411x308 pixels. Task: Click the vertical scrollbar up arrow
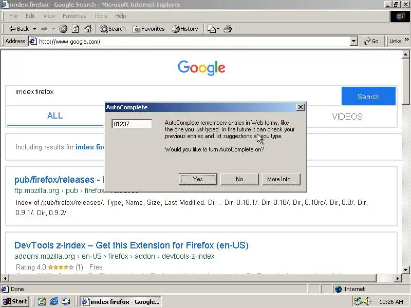(x=405, y=54)
